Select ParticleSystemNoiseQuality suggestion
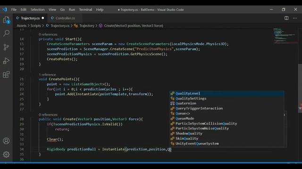This screenshot has width=302, height=169. pyautogui.click(x=227, y=128)
